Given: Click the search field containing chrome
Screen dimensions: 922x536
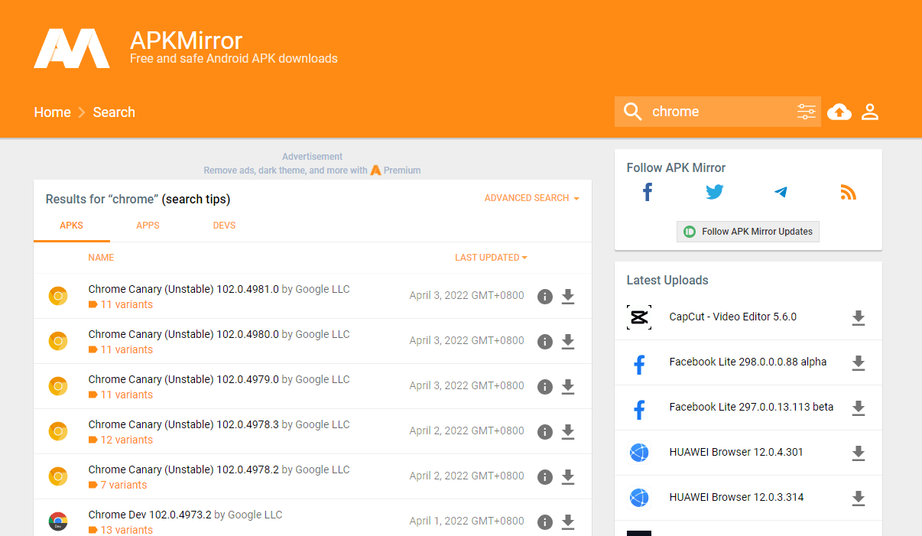Looking at the screenshot, I should [719, 112].
